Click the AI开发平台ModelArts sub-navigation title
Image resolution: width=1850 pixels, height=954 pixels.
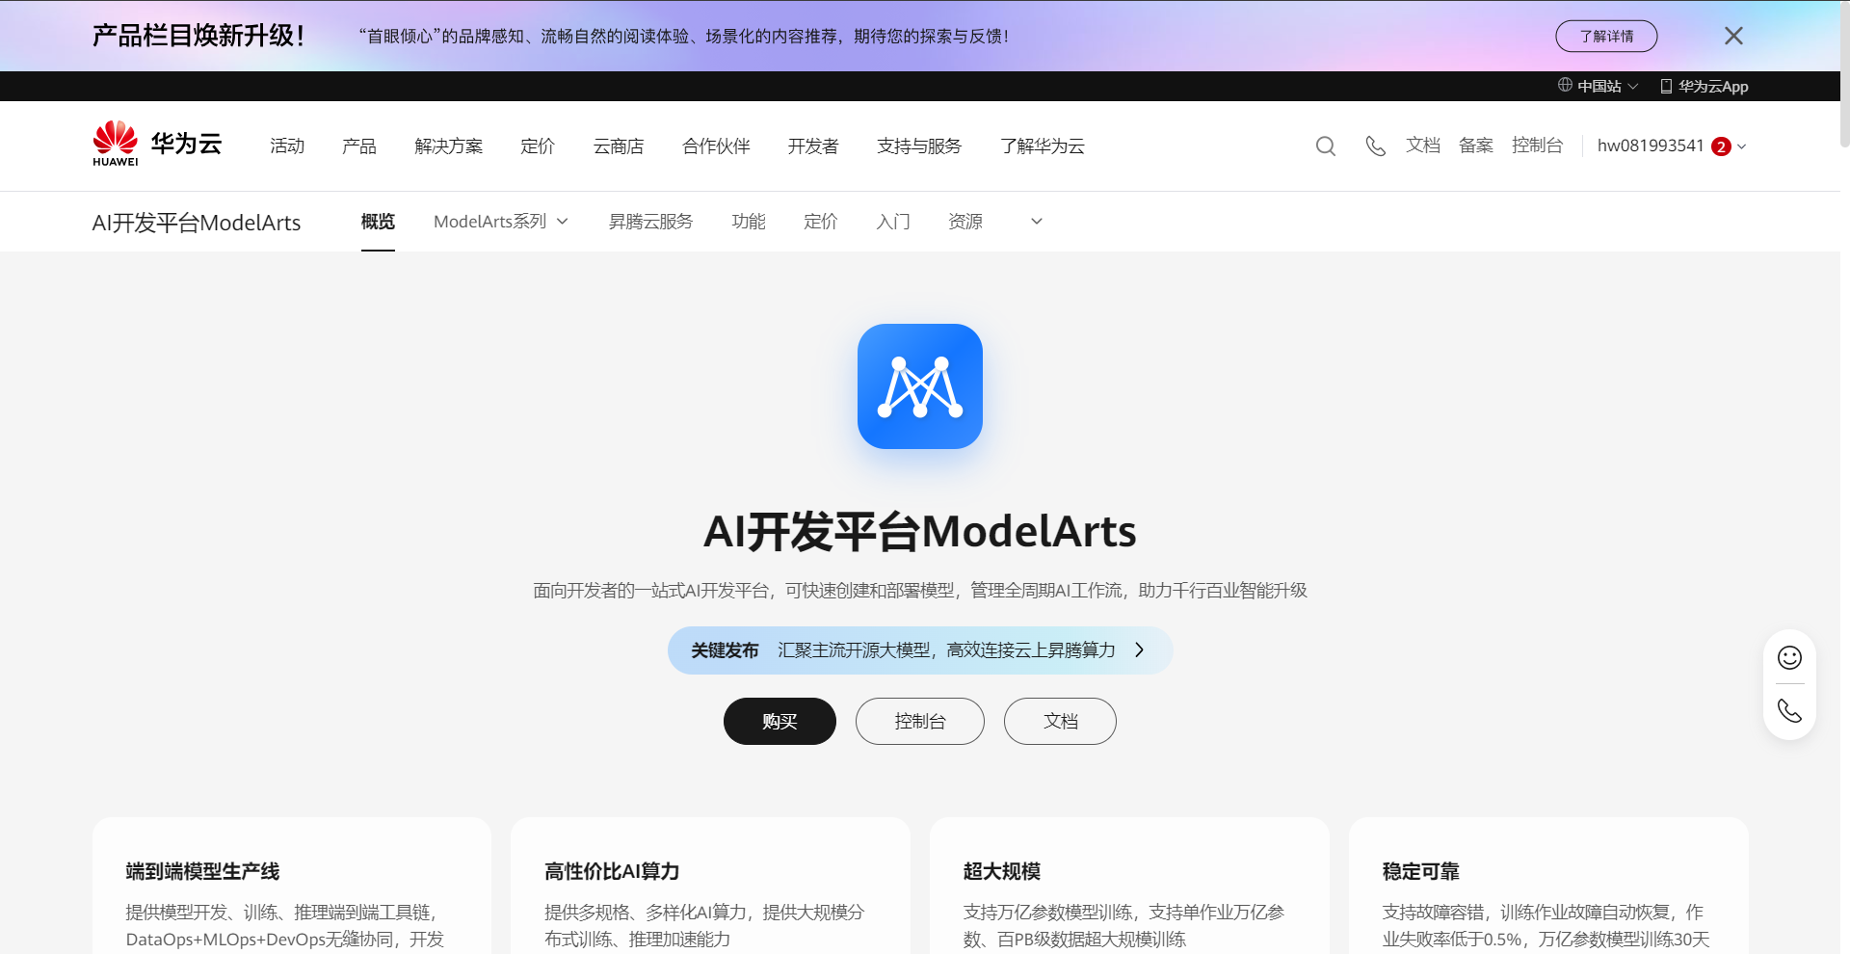197,223
